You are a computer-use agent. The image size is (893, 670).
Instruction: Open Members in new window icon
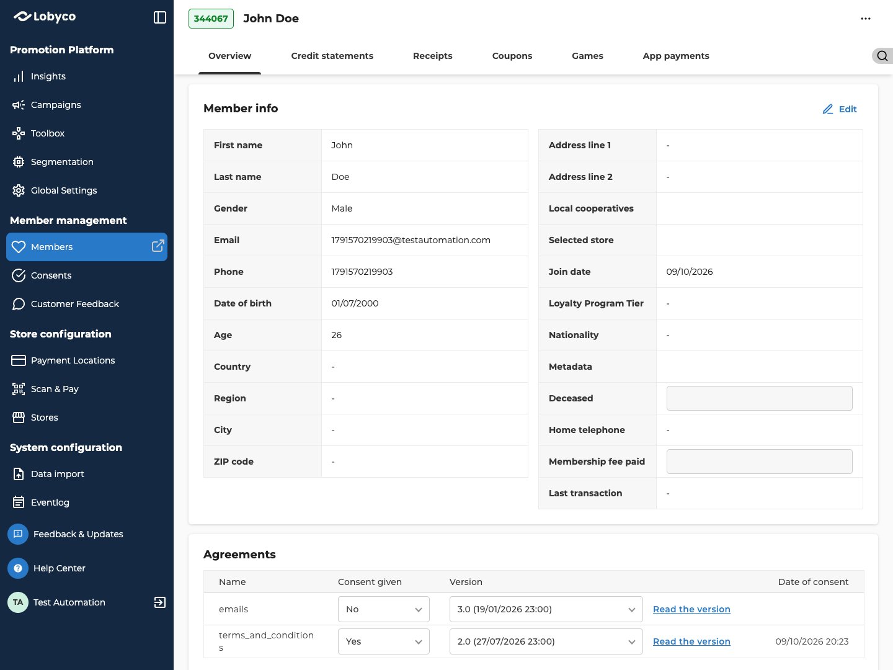click(x=158, y=246)
